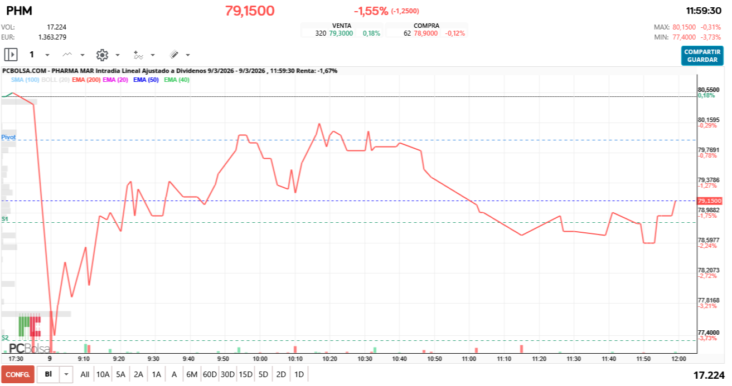The width and height of the screenshot is (732, 386).
Task: Select the All timeframe tab
Action: 85,375
